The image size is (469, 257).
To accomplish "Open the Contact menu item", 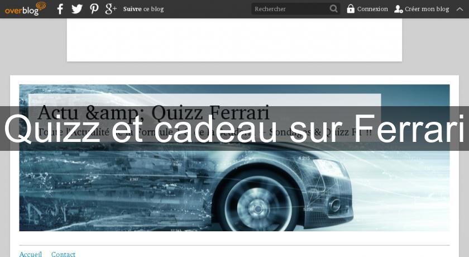I will click(x=63, y=254).
